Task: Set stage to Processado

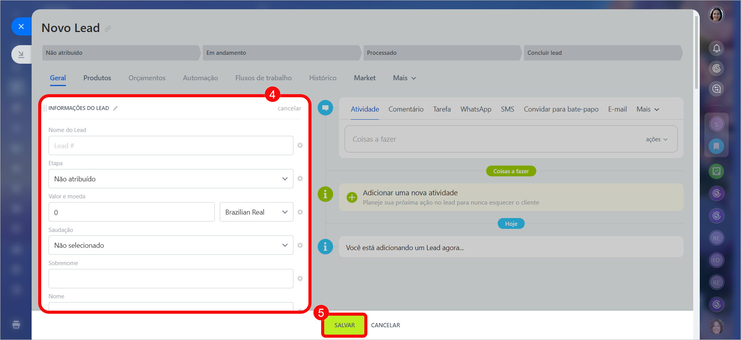Action: [442, 53]
